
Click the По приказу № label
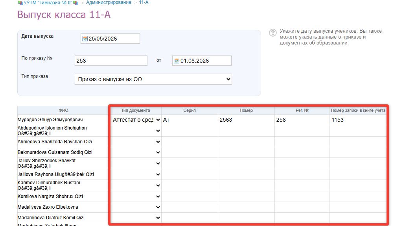point(37,58)
